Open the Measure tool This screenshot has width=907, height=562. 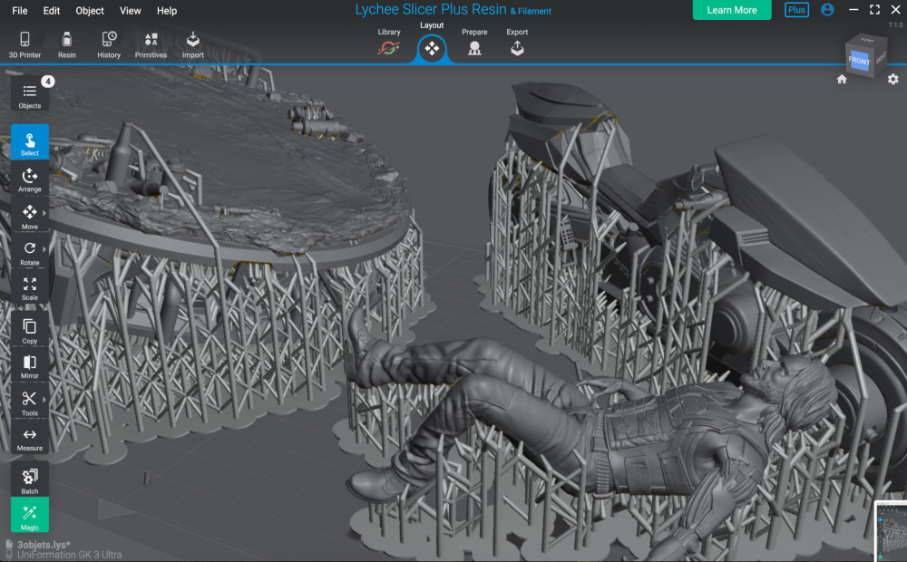pos(29,439)
